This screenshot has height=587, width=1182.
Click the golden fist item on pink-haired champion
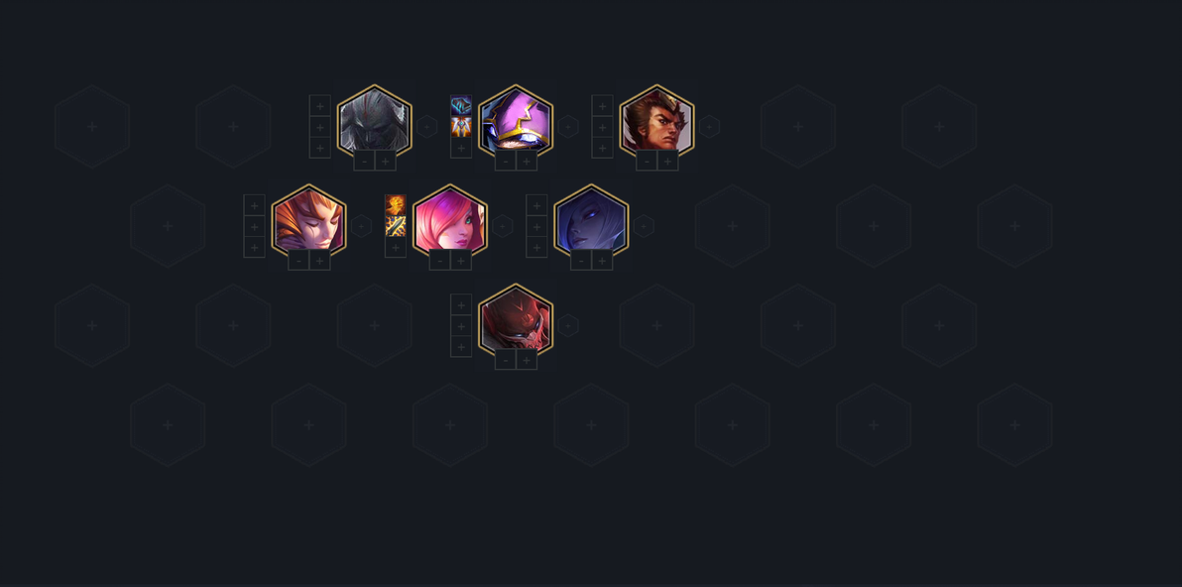[x=396, y=205]
